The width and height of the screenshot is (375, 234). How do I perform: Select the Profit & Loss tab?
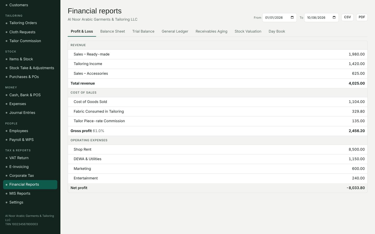click(82, 31)
